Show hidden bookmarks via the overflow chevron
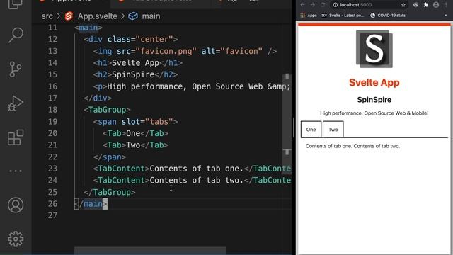This screenshot has height=255, width=453. [x=446, y=16]
